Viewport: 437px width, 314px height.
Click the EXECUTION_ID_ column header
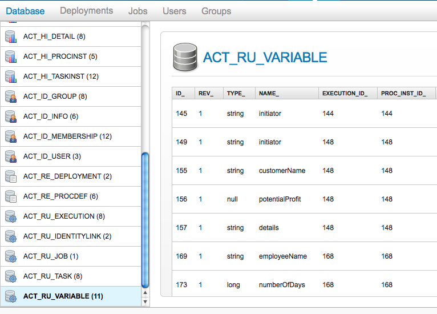pyautogui.click(x=345, y=93)
